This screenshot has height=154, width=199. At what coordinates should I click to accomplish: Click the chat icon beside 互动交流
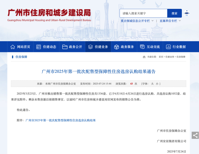(142, 47)
